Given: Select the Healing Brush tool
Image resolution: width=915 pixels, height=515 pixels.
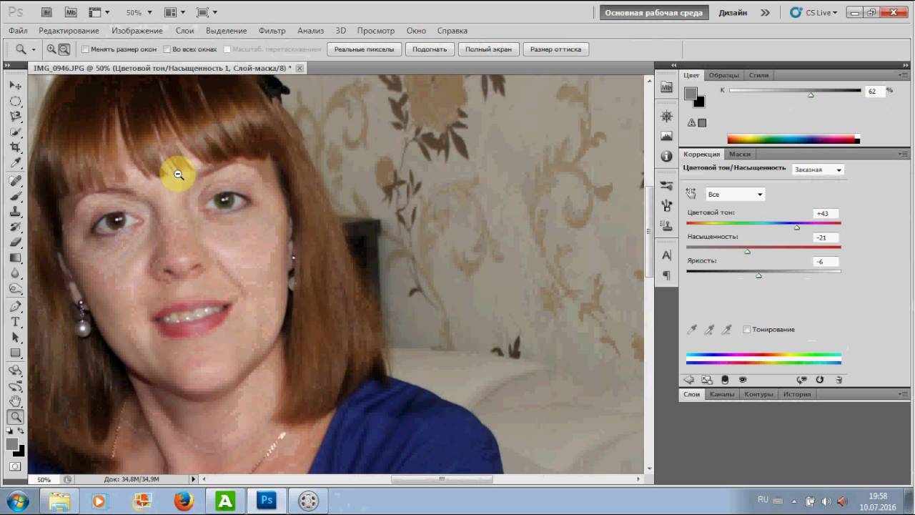Looking at the screenshot, I should [x=15, y=180].
